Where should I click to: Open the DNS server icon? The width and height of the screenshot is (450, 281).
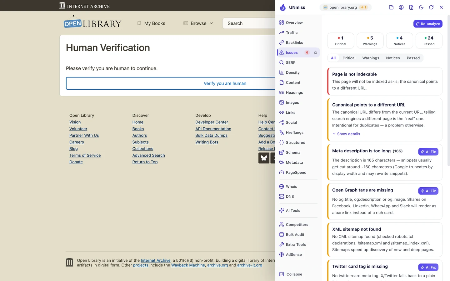click(x=282, y=196)
